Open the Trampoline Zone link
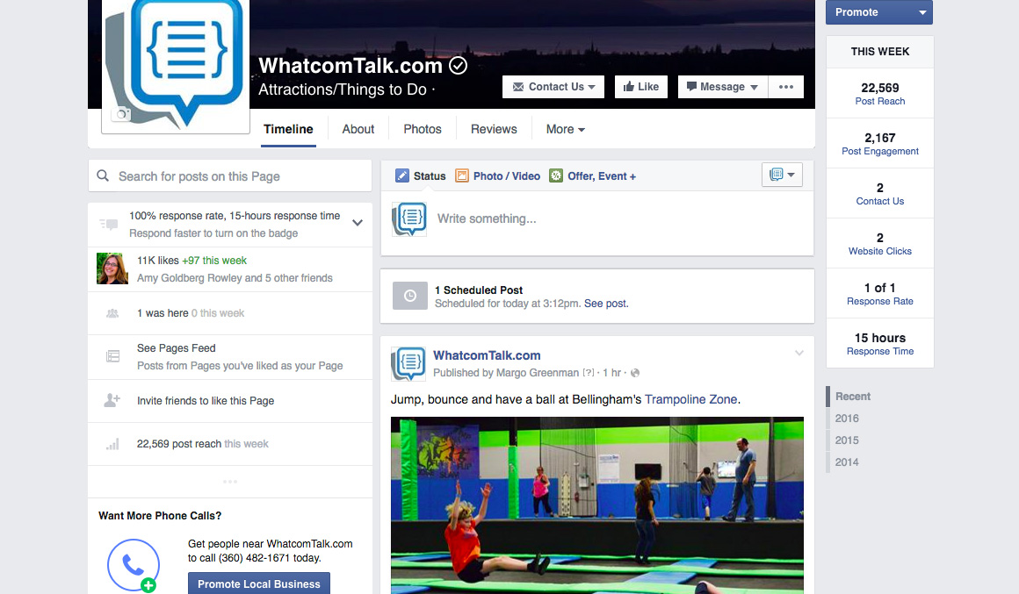Screen dimensions: 1019x594 pyautogui.click(x=690, y=399)
